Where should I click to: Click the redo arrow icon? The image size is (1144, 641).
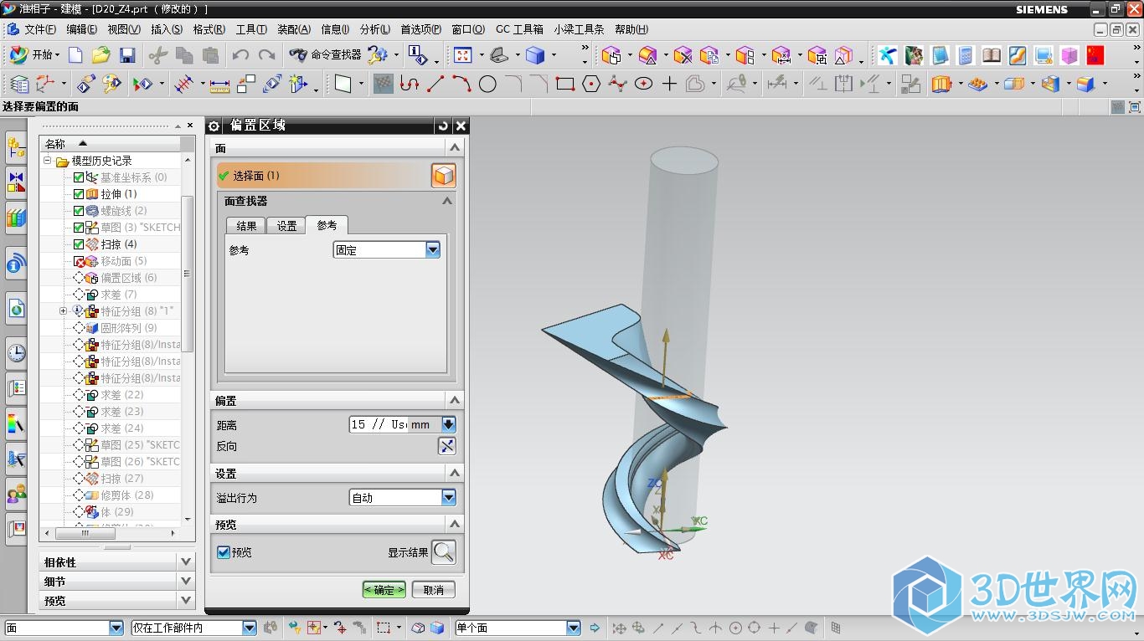point(266,55)
